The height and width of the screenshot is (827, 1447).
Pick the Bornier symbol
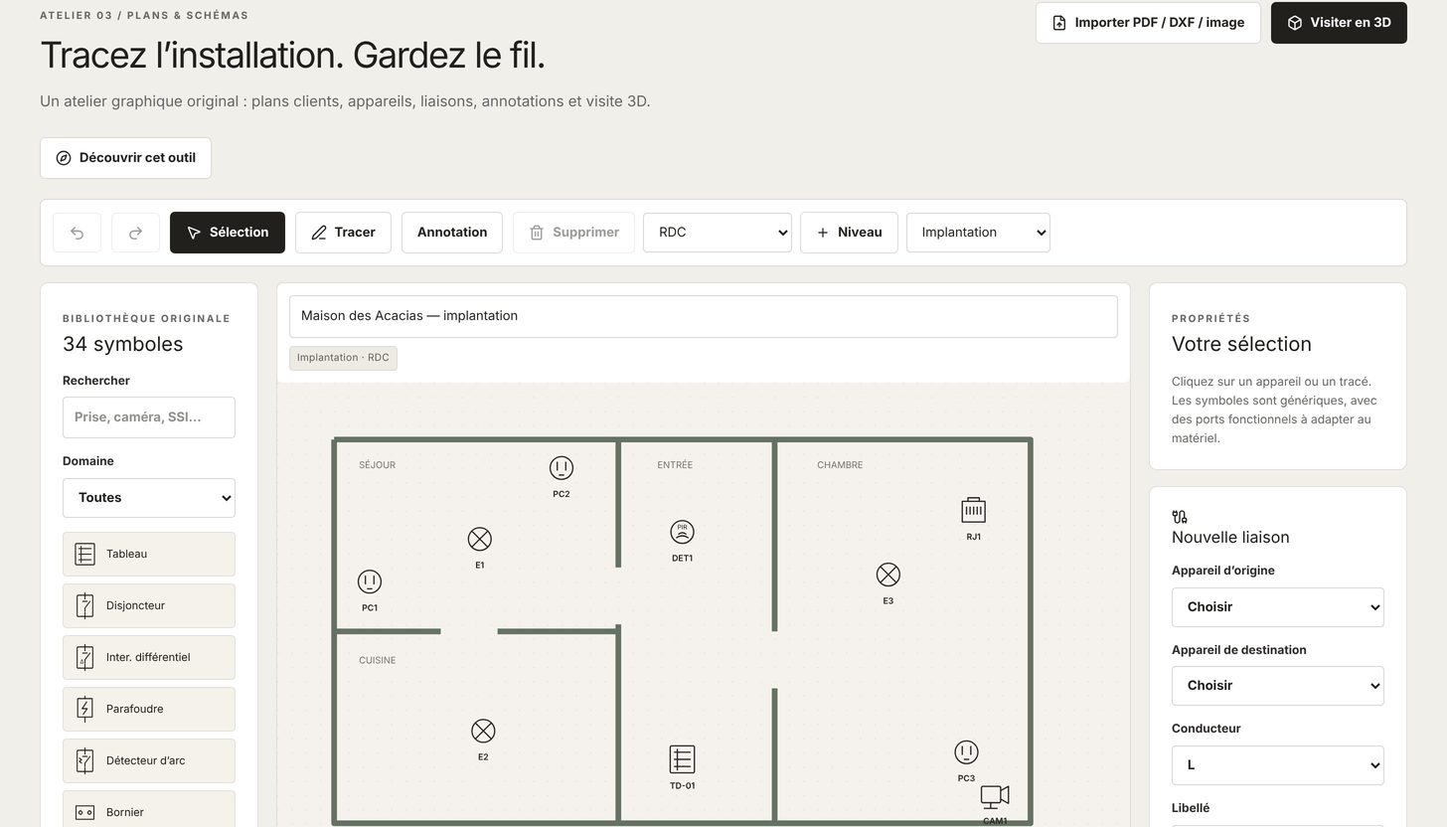[x=149, y=811]
